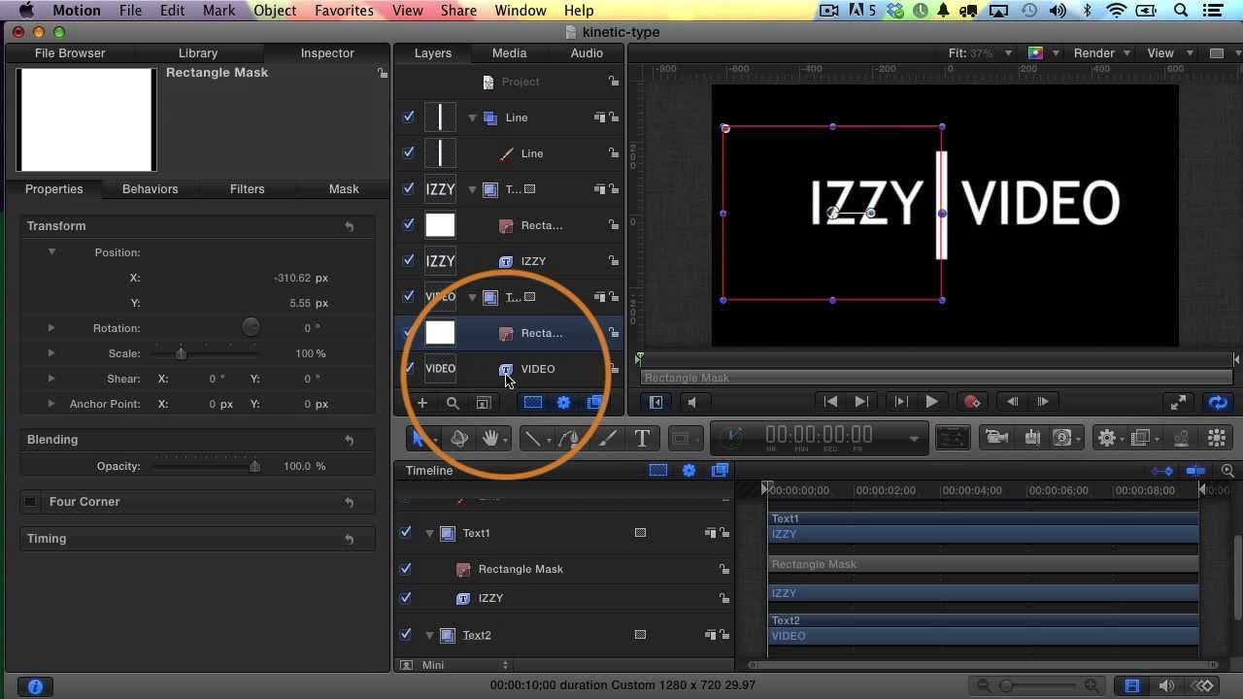This screenshot has height=699, width=1243.
Task: Toggle Timeline Text1 group checkbox
Action: [406, 533]
